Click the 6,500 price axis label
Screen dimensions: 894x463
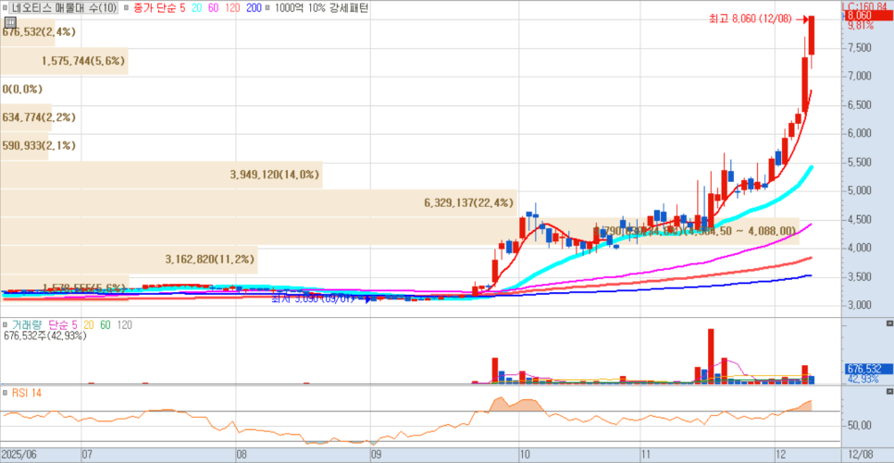[860, 104]
